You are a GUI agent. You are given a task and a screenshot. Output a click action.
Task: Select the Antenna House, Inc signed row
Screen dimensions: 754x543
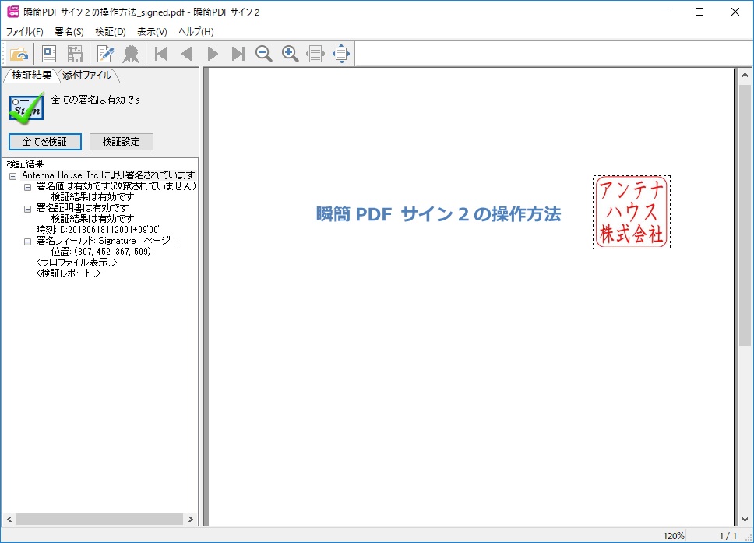coord(109,175)
